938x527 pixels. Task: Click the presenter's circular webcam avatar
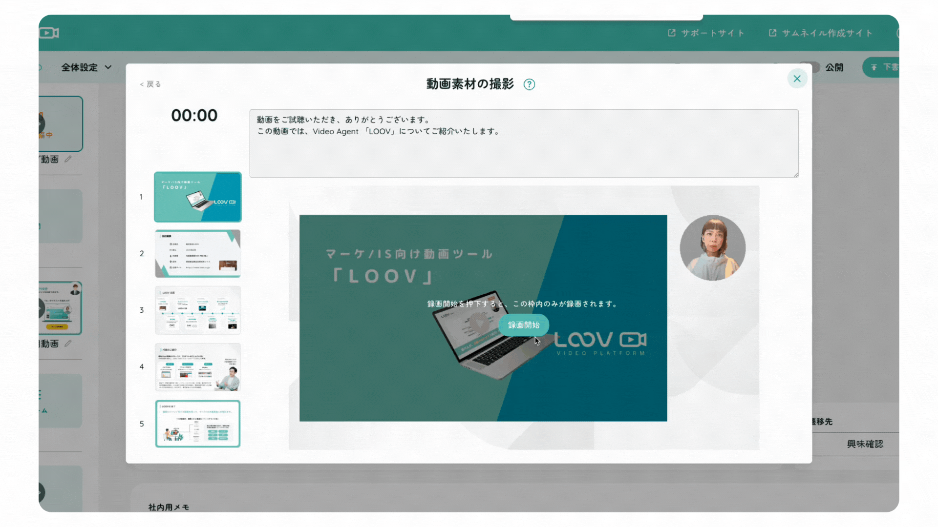coord(712,248)
